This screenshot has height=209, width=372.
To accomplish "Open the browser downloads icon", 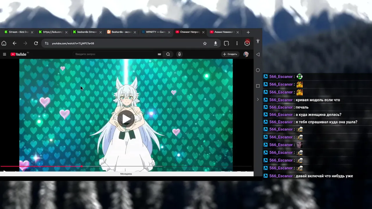I will [x=215, y=43].
